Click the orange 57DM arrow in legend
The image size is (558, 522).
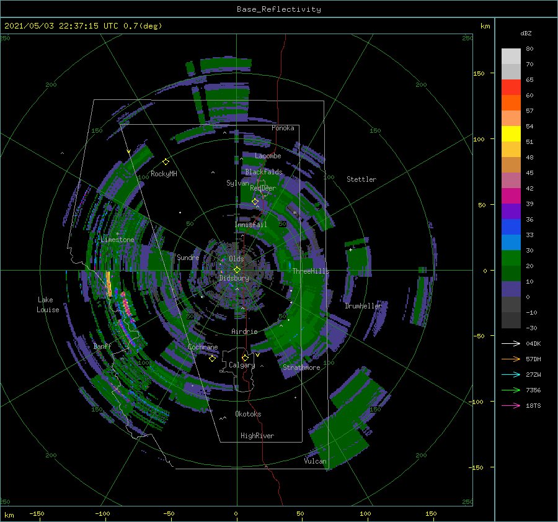tap(511, 359)
